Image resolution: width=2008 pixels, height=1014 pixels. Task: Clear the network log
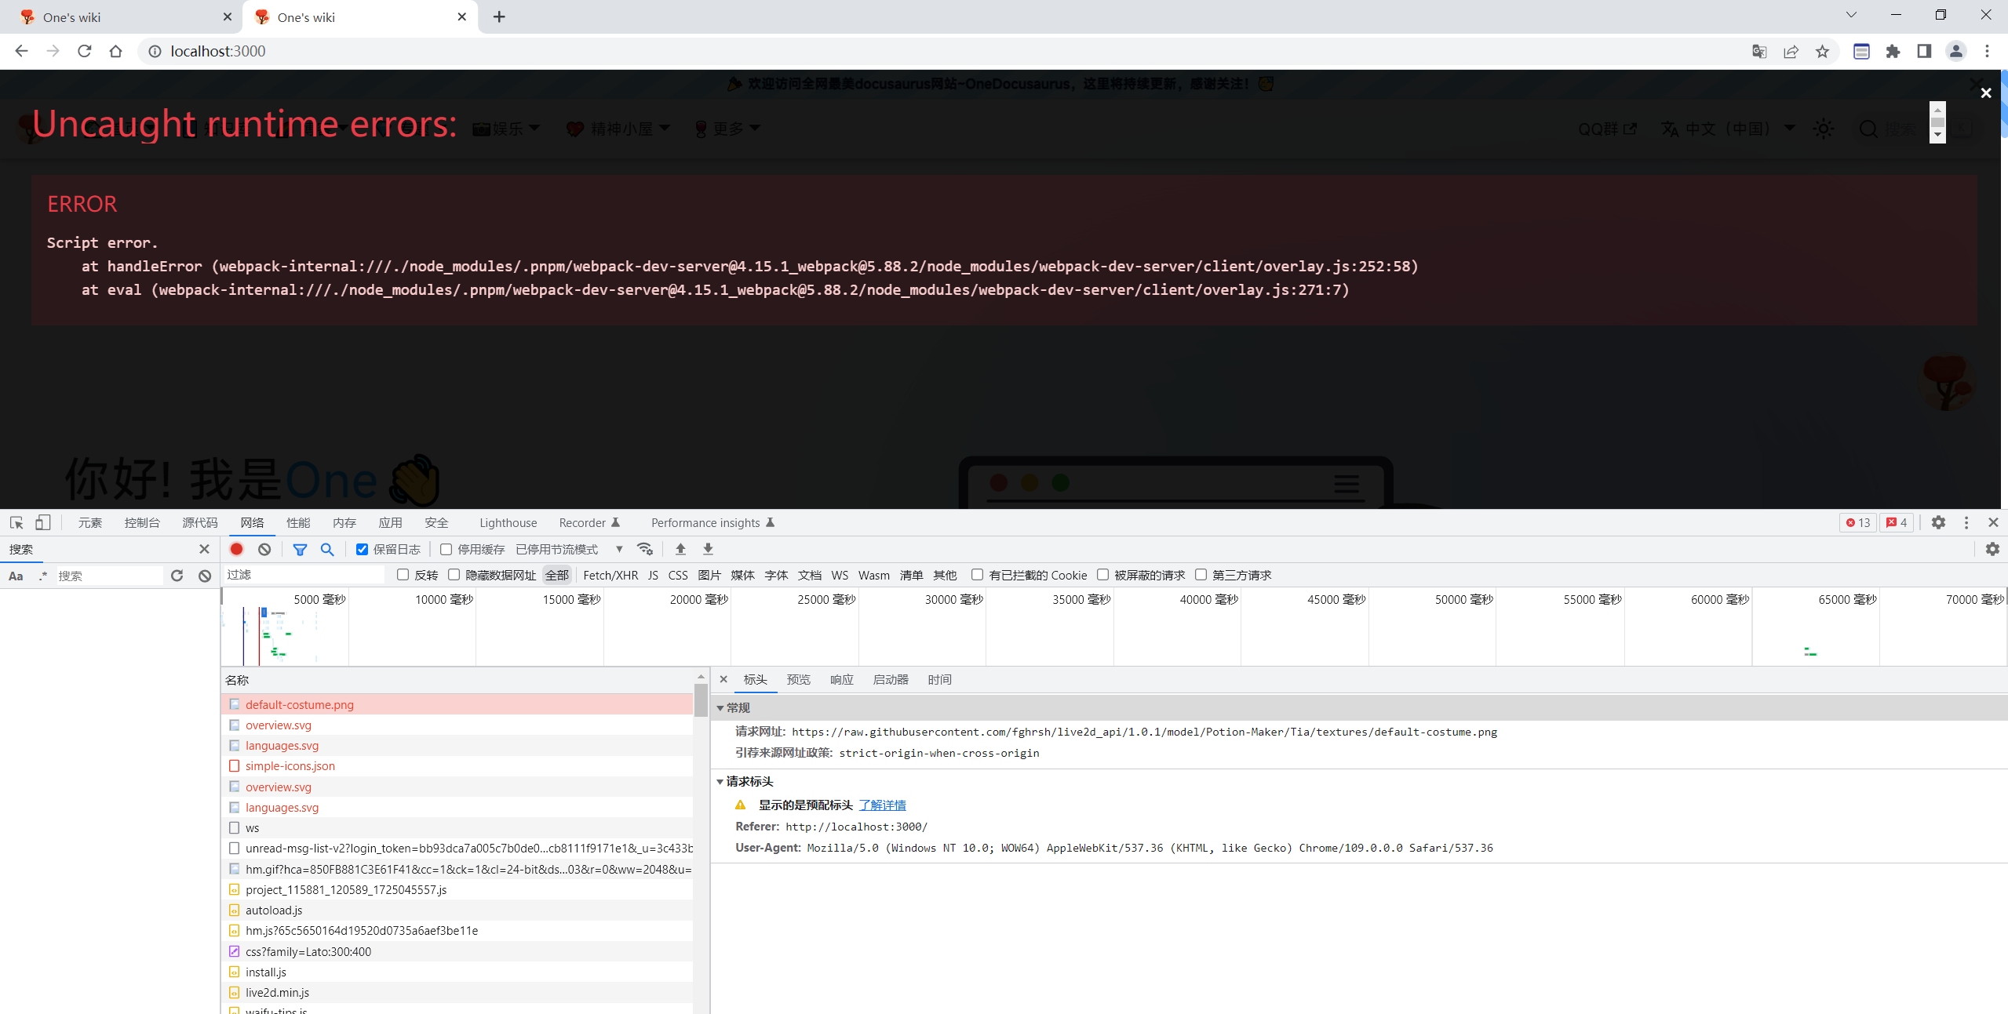click(x=264, y=549)
